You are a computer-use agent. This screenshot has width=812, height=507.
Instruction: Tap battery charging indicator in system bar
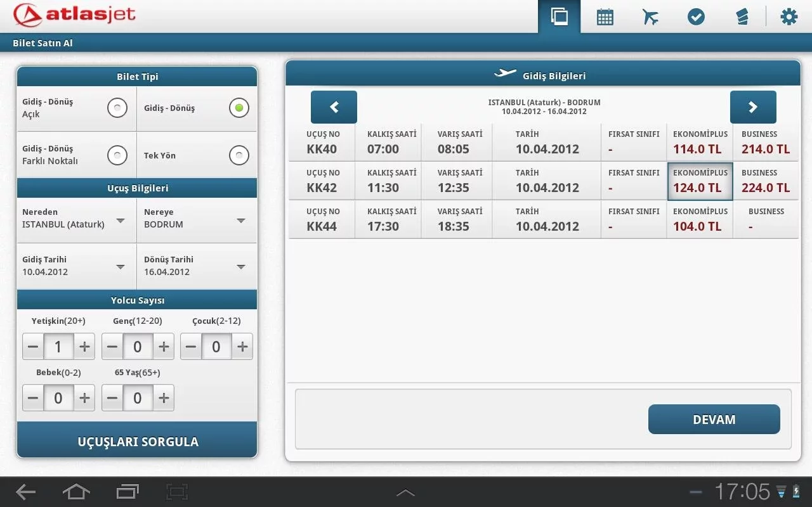tap(796, 491)
